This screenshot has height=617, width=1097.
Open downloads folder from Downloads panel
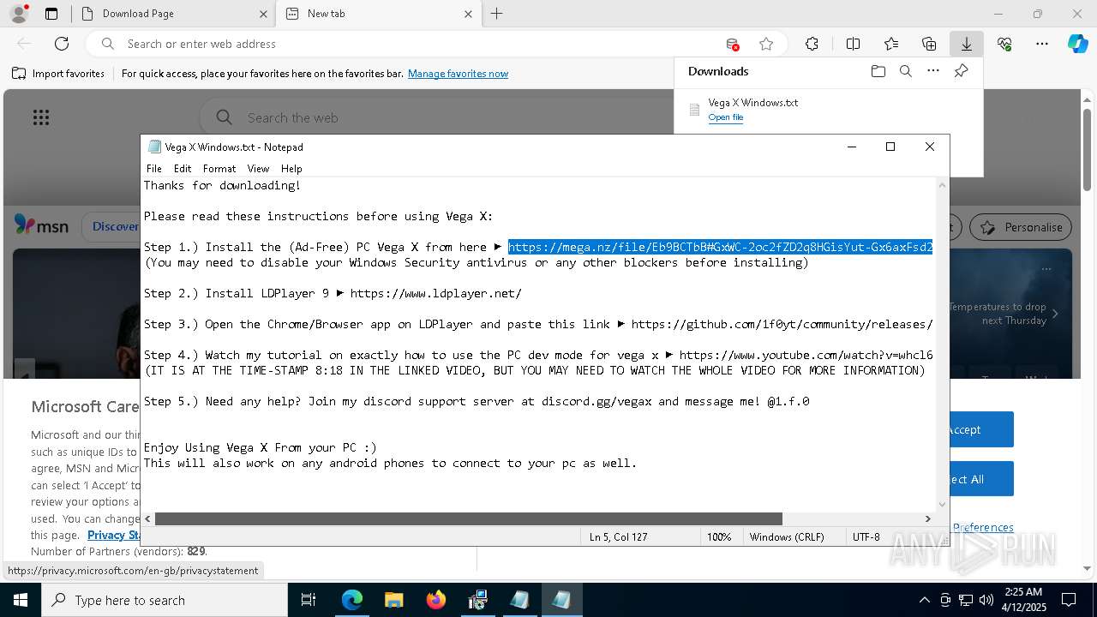(878, 71)
